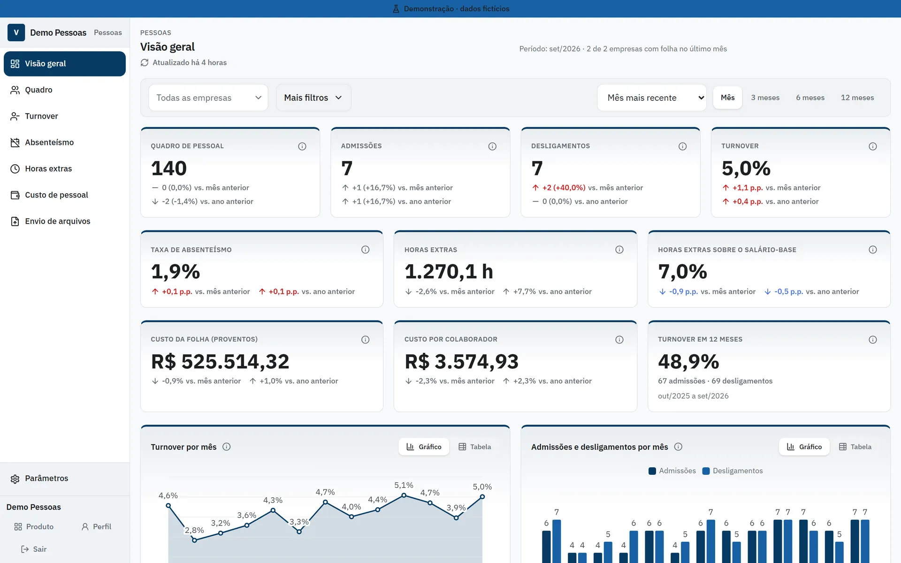Switch Admissões e desligamentos to Tabela view

click(855, 447)
